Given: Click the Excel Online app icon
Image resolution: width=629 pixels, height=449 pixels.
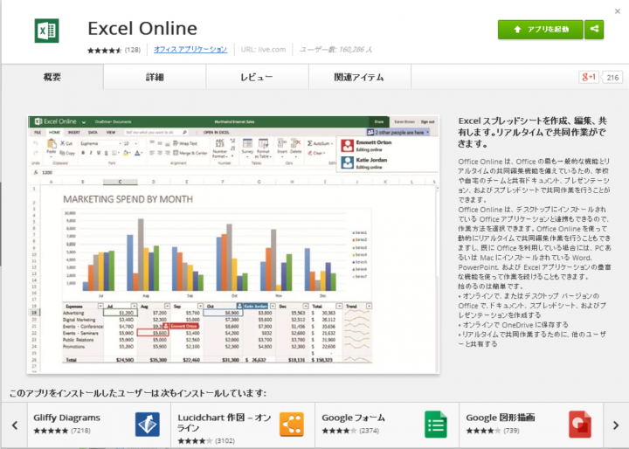Looking at the screenshot, I should [47, 31].
